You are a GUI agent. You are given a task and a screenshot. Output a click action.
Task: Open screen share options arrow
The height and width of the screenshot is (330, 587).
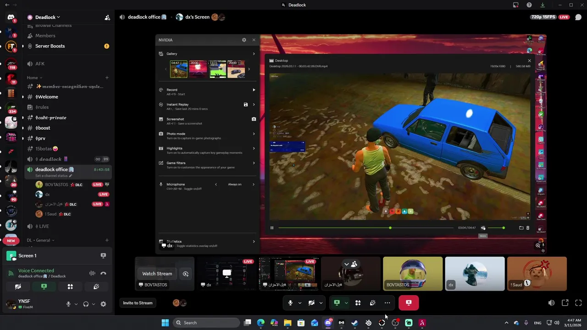pyautogui.click(x=346, y=302)
